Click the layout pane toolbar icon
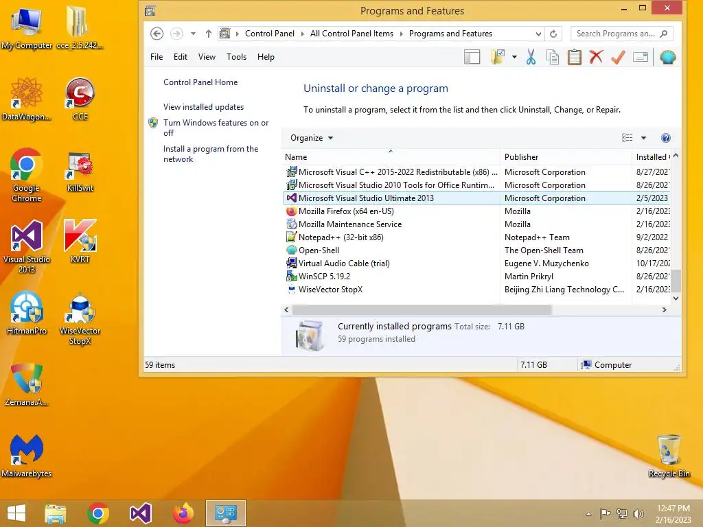 pyautogui.click(x=472, y=57)
